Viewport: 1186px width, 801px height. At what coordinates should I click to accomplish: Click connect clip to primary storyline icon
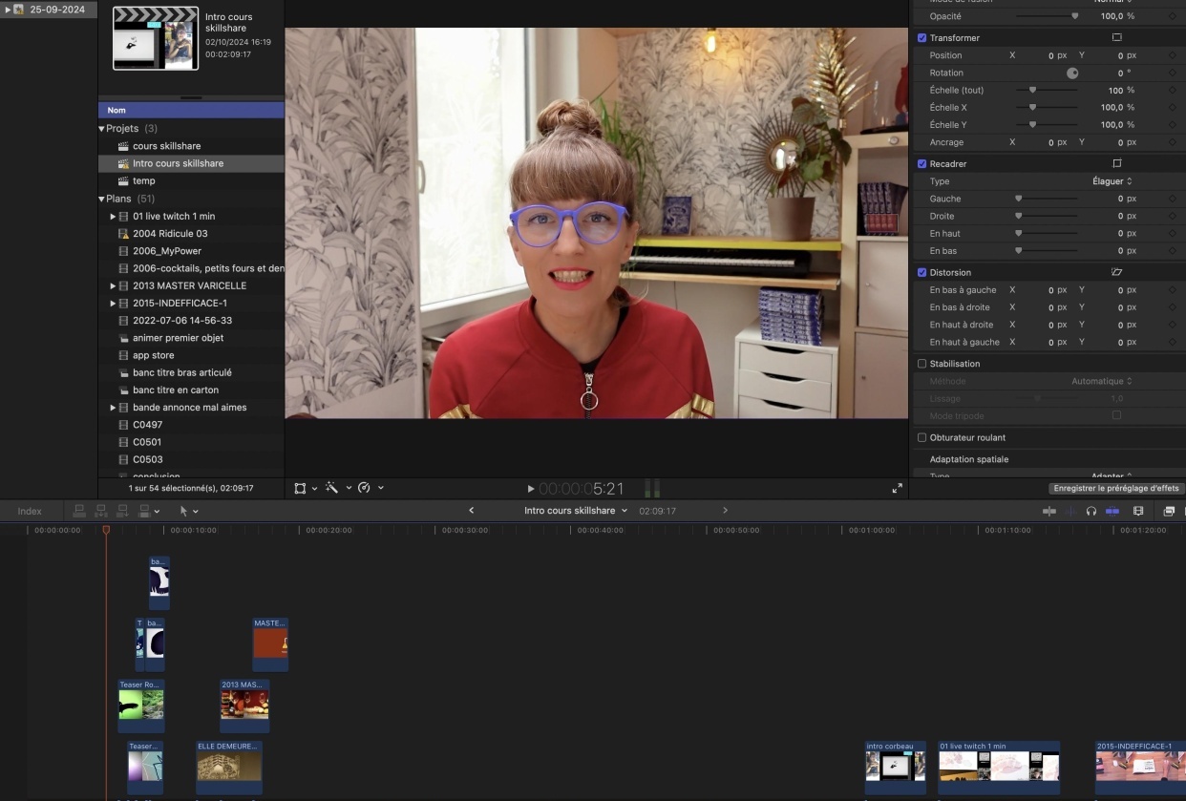79,511
